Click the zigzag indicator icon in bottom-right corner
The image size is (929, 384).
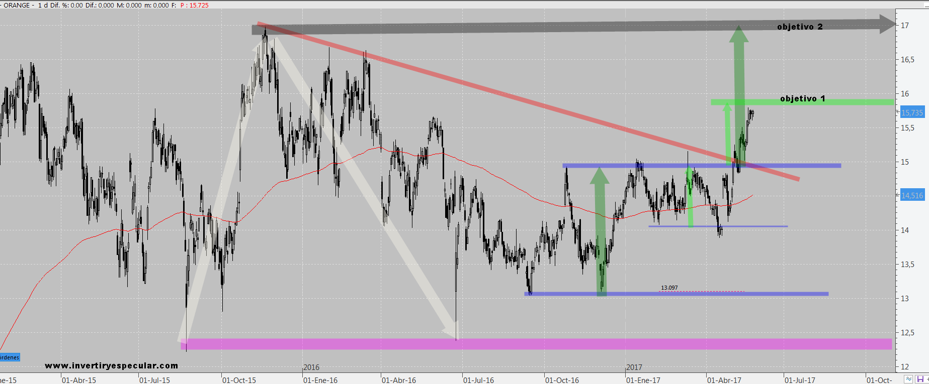tap(908, 379)
